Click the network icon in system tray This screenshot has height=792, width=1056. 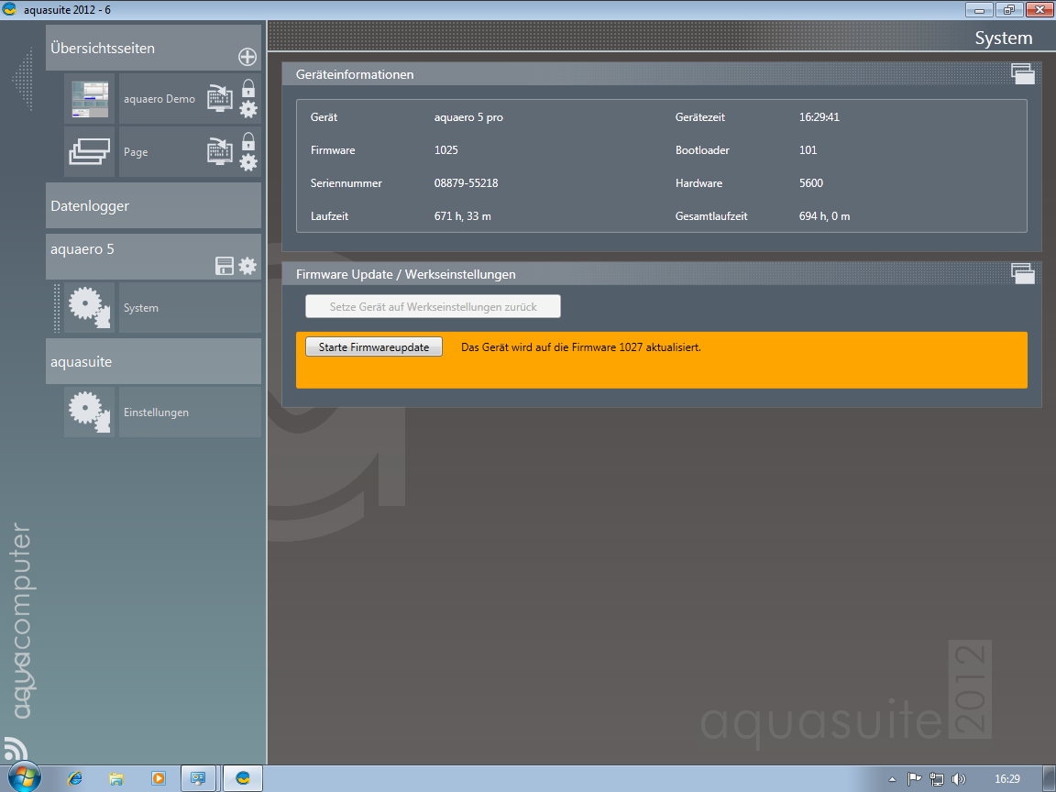[x=936, y=779]
